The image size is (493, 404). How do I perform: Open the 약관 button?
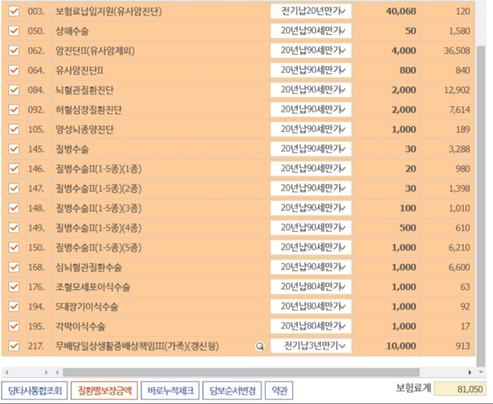tap(280, 389)
